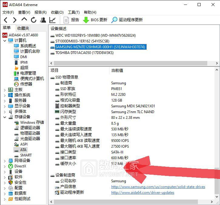The width and height of the screenshot is (220, 205).
Task: Open the user profile toolbar icon
Action: click(x=43, y=20)
